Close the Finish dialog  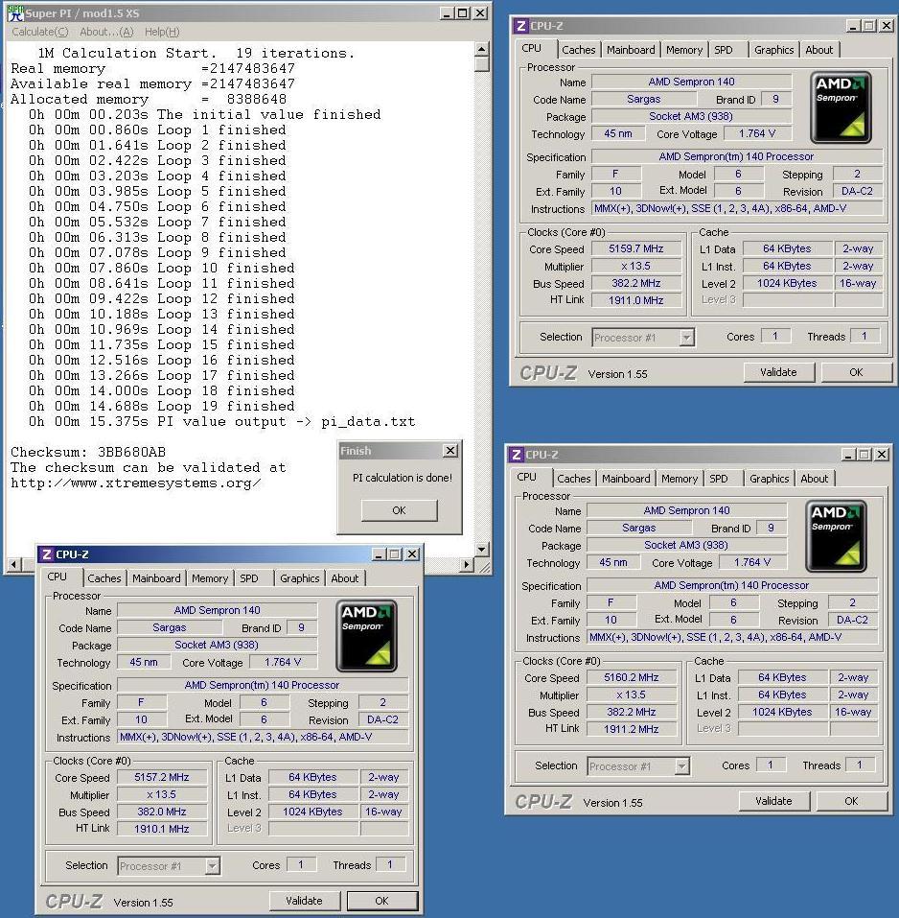pyautogui.click(x=449, y=450)
